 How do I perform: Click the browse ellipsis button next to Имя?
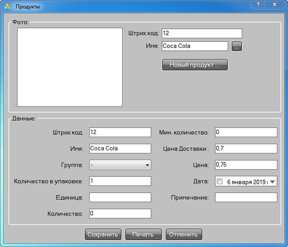click(237, 46)
